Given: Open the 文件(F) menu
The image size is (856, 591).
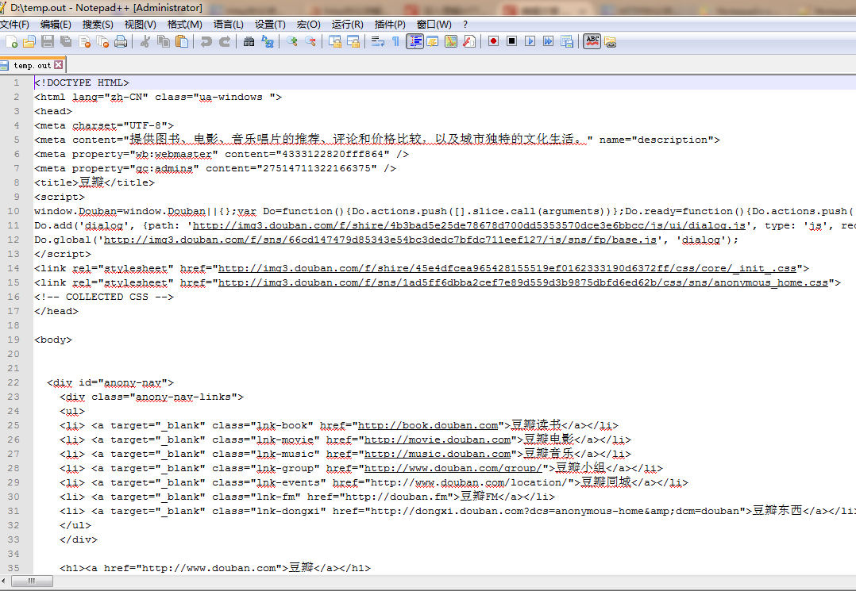Looking at the screenshot, I should point(15,24).
